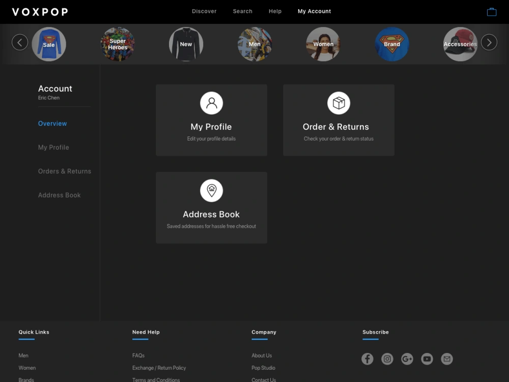Select My Account in top navigation

(x=314, y=11)
